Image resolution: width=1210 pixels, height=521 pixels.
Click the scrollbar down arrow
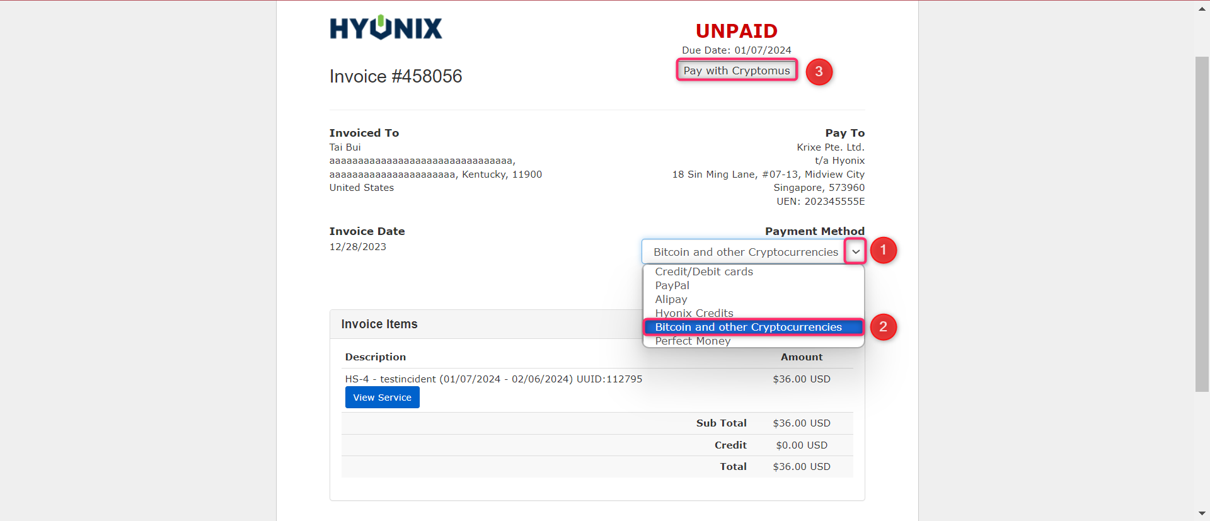(1202, 513)
